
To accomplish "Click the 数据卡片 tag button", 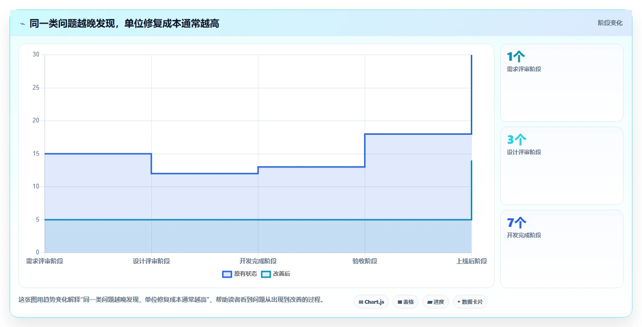I will coord(470,302).
